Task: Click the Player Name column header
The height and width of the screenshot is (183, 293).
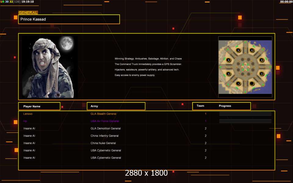Action: (x=39, y=106)
